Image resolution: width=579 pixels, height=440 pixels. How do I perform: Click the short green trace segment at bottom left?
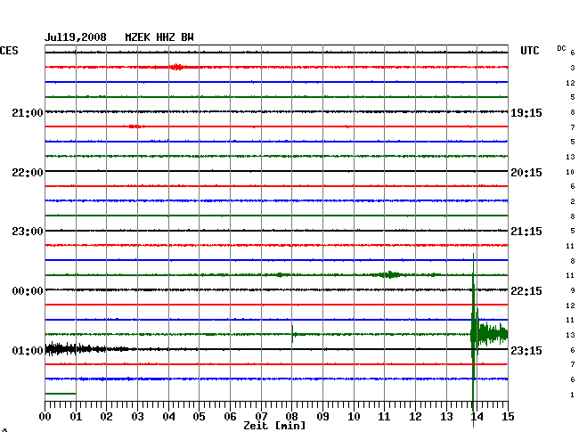pyautogui.click(x=60, y=394)
